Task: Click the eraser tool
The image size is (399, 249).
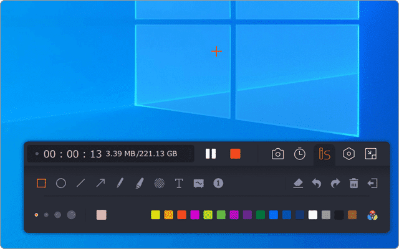Action: [x=298, y=183]
